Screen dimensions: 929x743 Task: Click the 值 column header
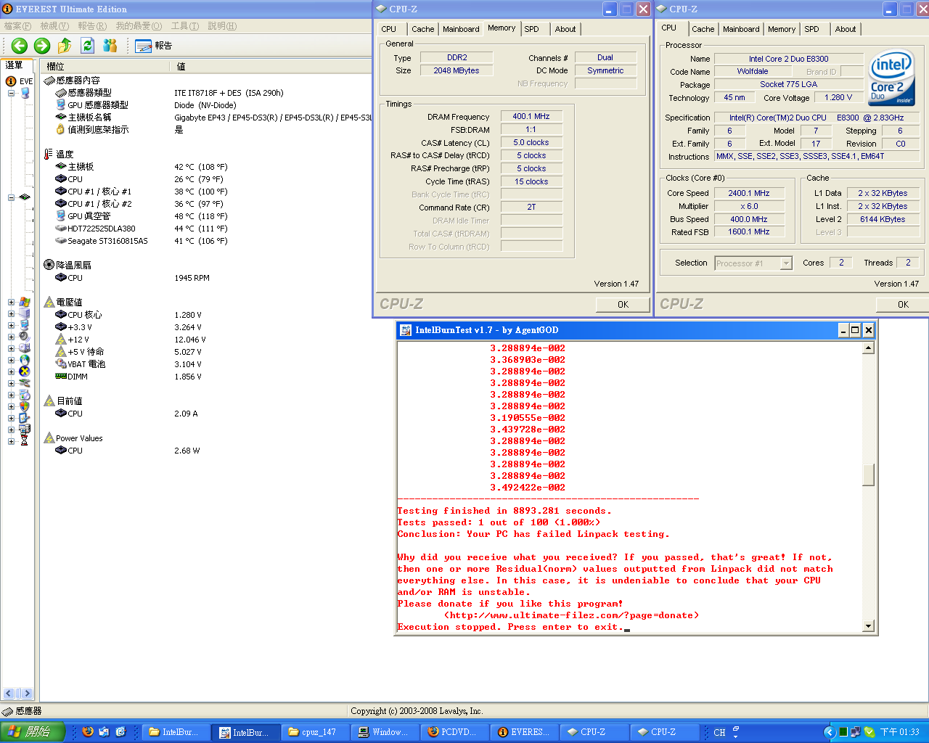click(x=271, y=66)
